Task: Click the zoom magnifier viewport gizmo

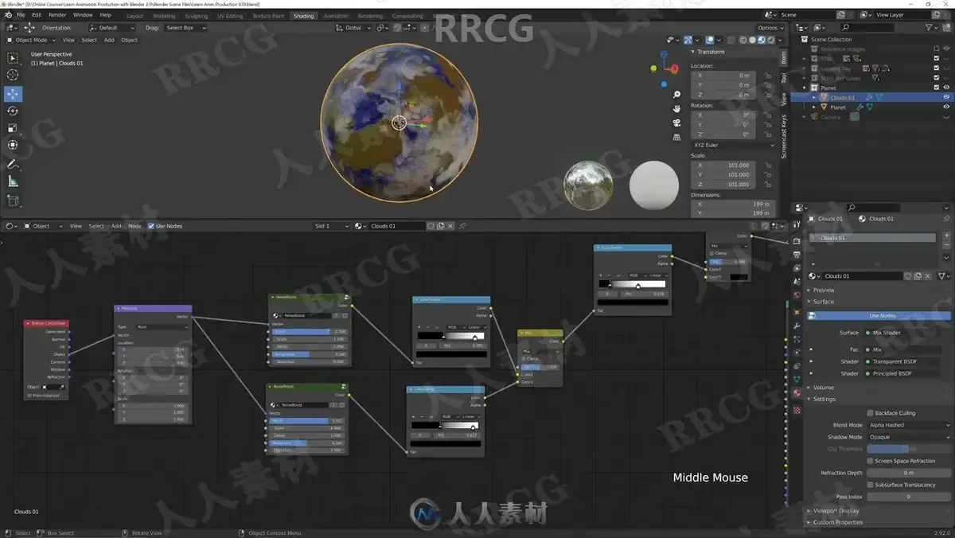Action: point(676,94)
